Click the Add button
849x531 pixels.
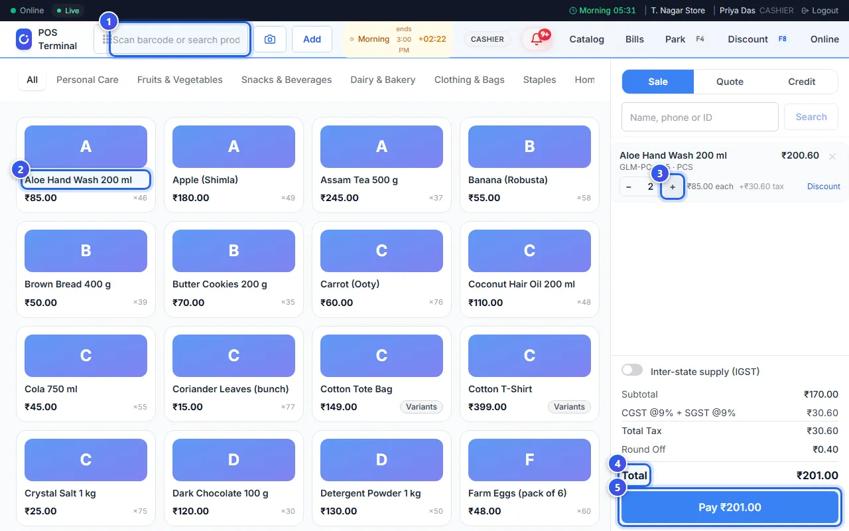tap(312, 39)
